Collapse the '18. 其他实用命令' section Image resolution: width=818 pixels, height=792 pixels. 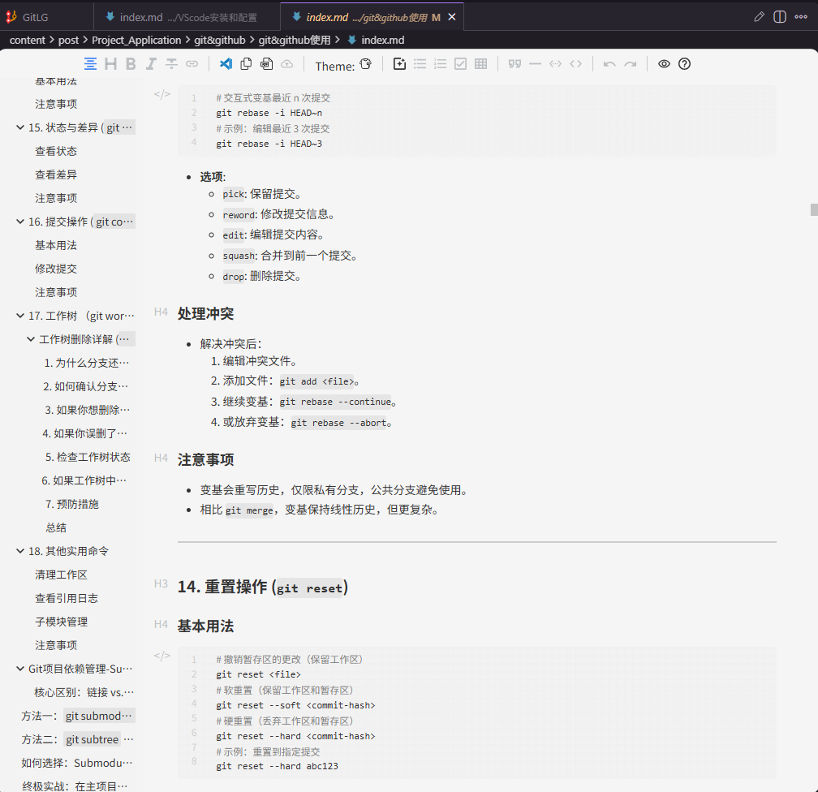tap(19, 551)
